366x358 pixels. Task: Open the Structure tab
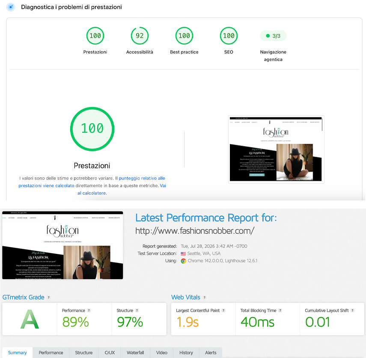84,352
